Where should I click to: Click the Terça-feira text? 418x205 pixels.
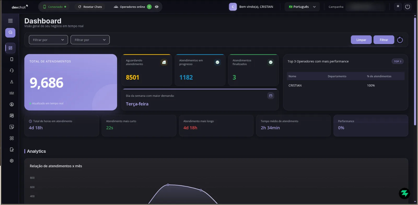[x=137, y=104]
